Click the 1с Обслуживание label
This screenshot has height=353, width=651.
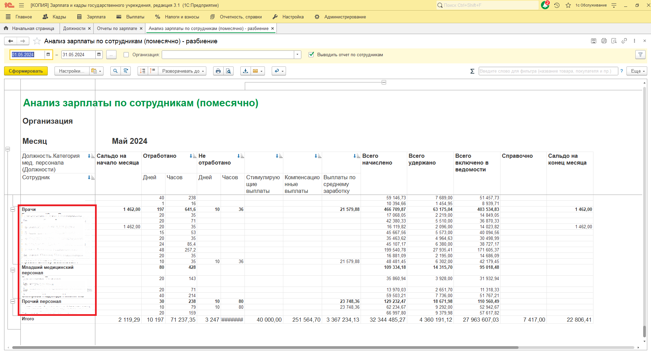tap(591, 5)
